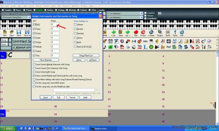Click the Thru patch number field
Image resolution: width=219 pixels, height=131 pixels.
[55, 55]
